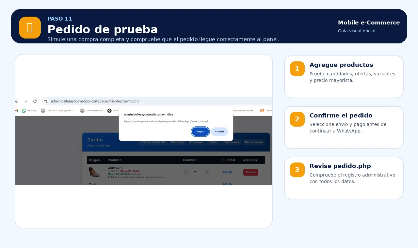418x248 pixels.
Task: Click the Guía visual oficial text
Action: 357,31
